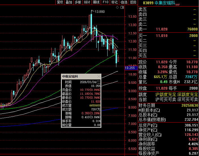Viewport: 199px width, 156px height.
Task: Close the 中集安瑞科 data popup
Action: pyautogui.click(x=99, y=76)
